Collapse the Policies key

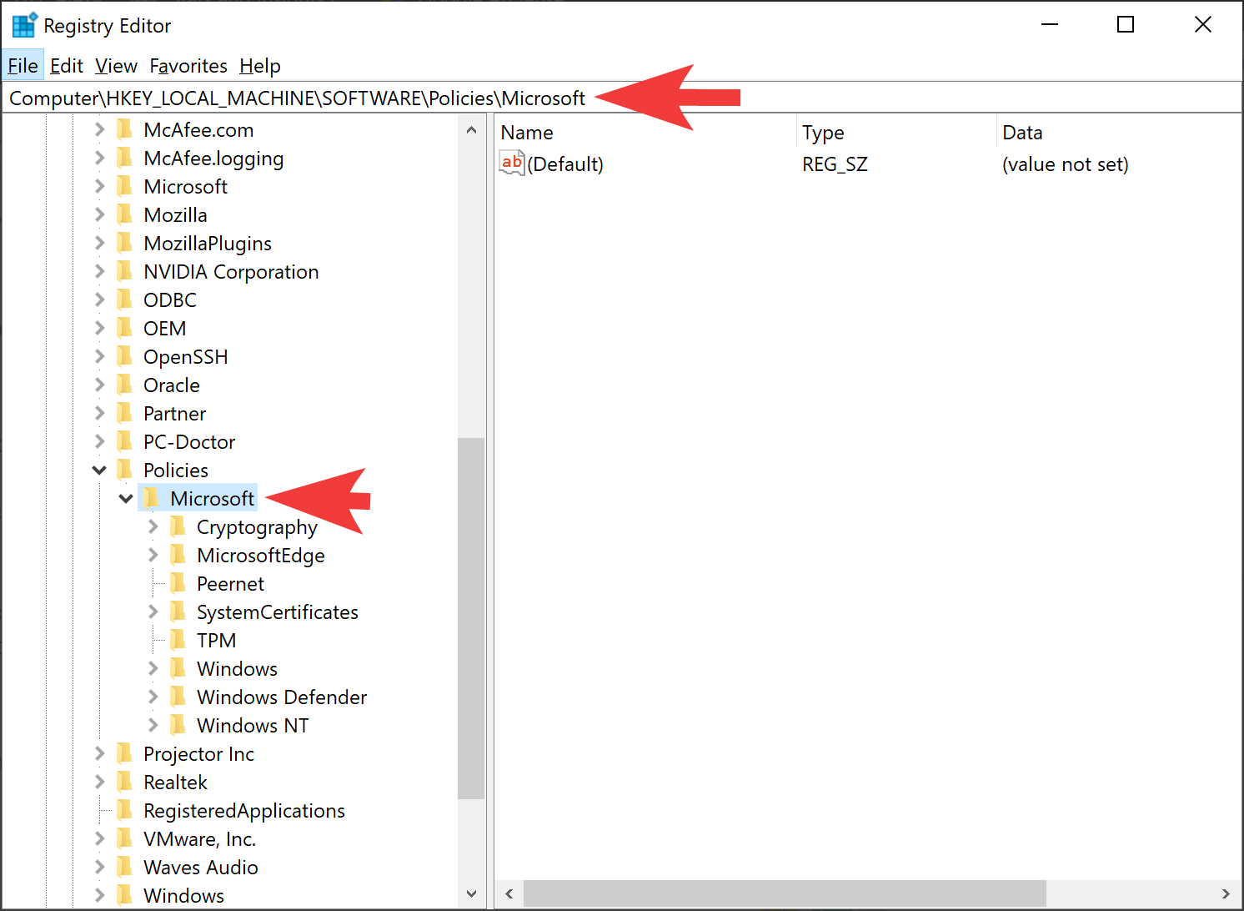click(x=98, y=470)
